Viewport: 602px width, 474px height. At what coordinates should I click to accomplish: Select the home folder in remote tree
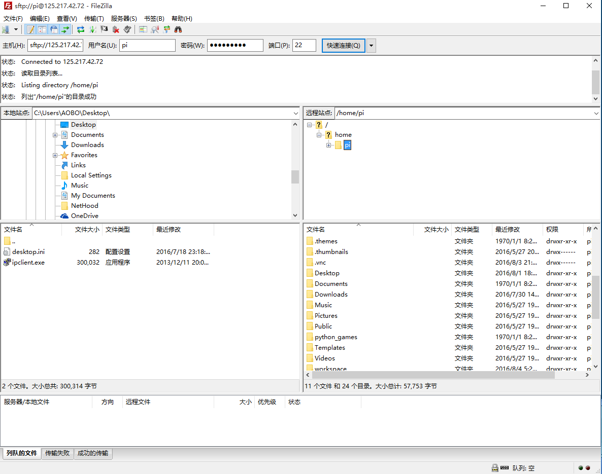[x=343, y=135]
